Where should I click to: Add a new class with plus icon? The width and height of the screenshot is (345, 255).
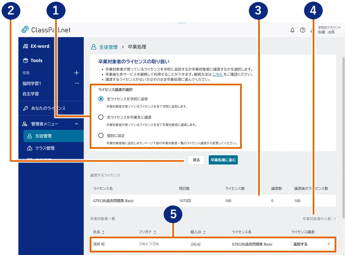click(x=76, y=73)
